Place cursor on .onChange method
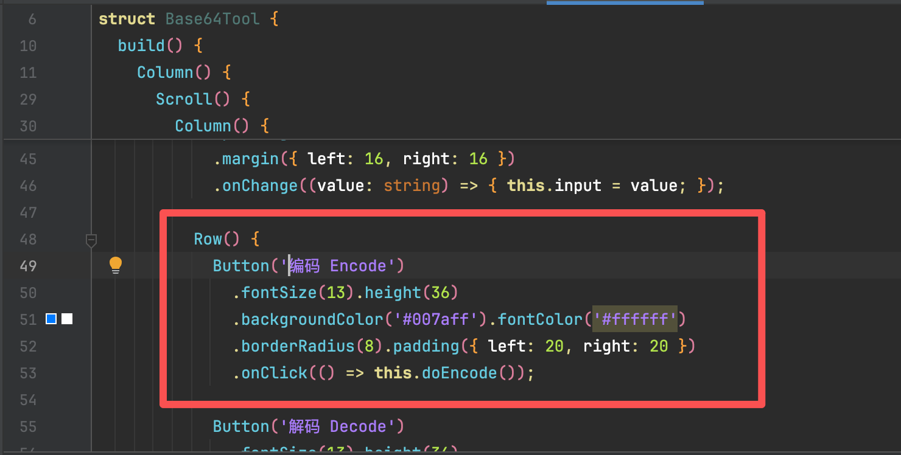 (x=255, y=186)
